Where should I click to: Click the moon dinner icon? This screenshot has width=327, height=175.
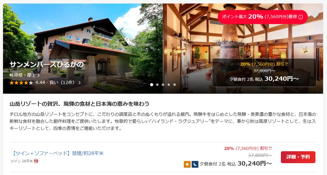pyautogui.click(x=195, y=164)
